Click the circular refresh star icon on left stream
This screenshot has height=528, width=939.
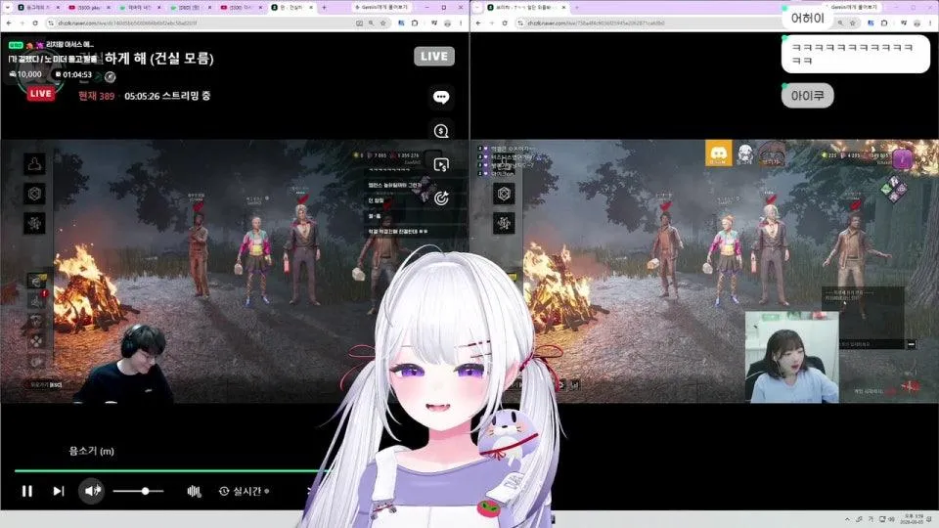coord(441,198)
